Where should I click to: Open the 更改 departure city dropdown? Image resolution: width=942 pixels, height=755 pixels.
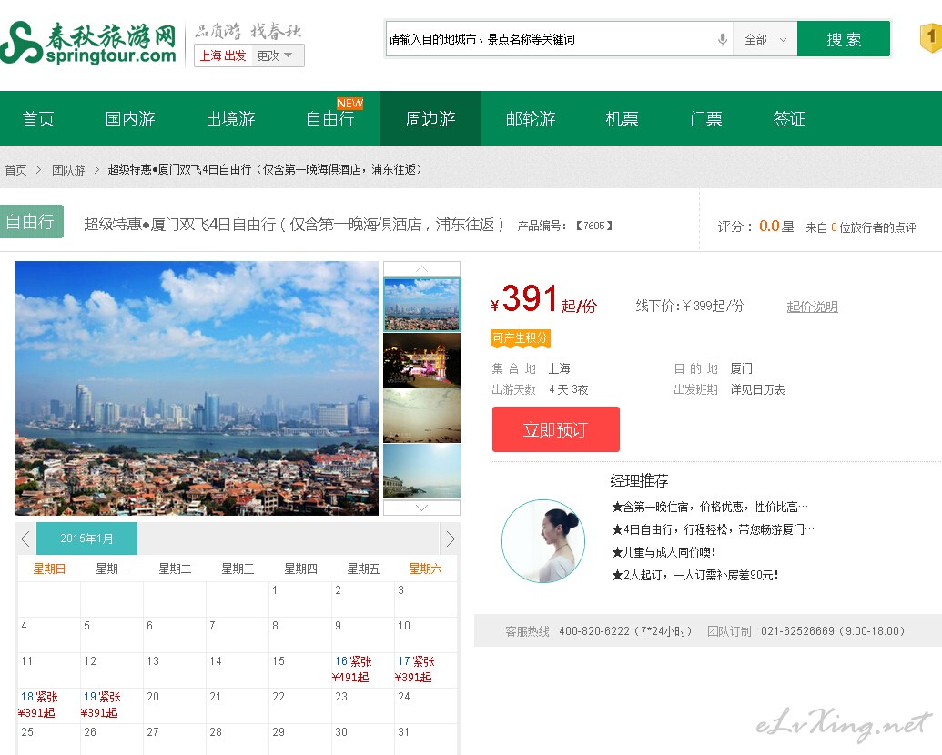(275, 55)
